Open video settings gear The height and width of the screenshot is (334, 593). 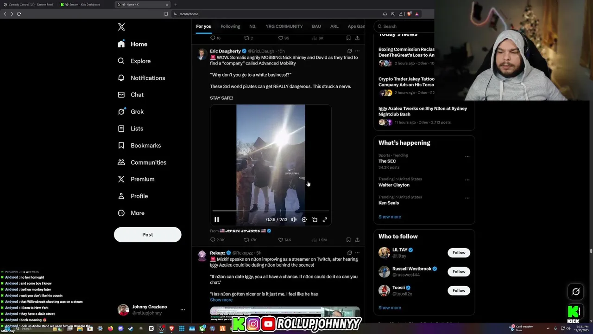point(304,219)
